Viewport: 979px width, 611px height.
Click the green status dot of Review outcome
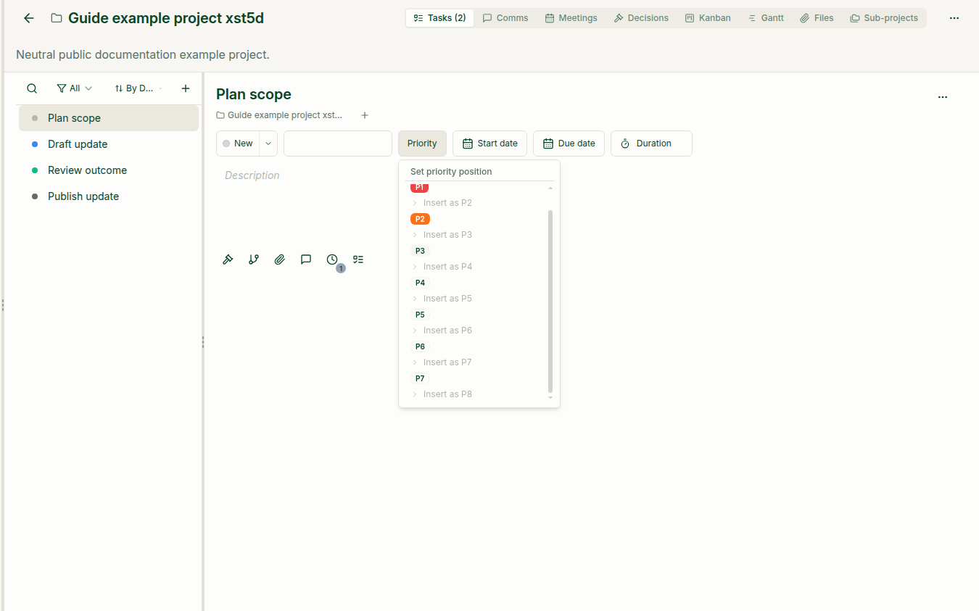35,170
